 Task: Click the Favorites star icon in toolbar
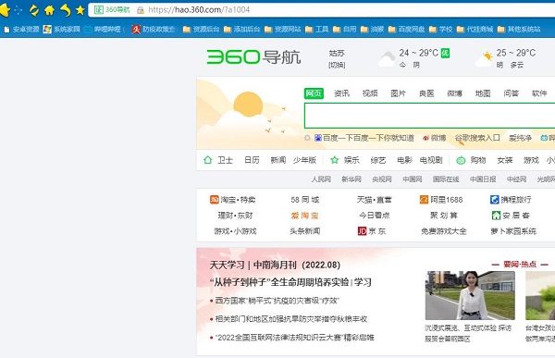click(80, 10)
